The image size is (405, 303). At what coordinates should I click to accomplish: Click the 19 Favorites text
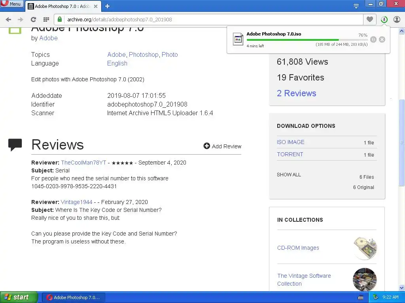pyautogui.click(x=301, y=78)
